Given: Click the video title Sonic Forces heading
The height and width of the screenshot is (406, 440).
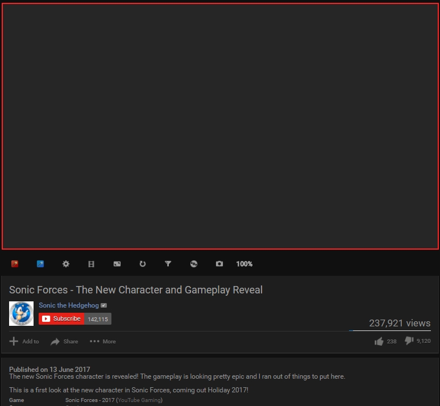Looking at the screenshot, I should [136, 290].
